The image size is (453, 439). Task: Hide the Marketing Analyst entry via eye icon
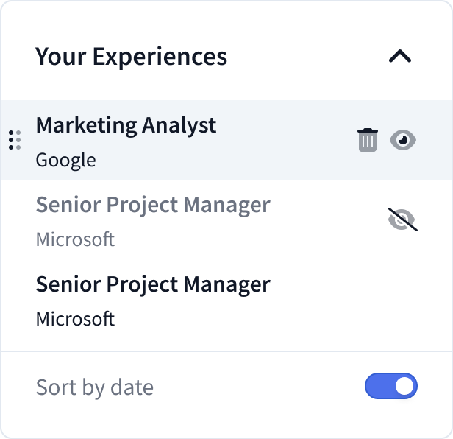click(402, 140)
